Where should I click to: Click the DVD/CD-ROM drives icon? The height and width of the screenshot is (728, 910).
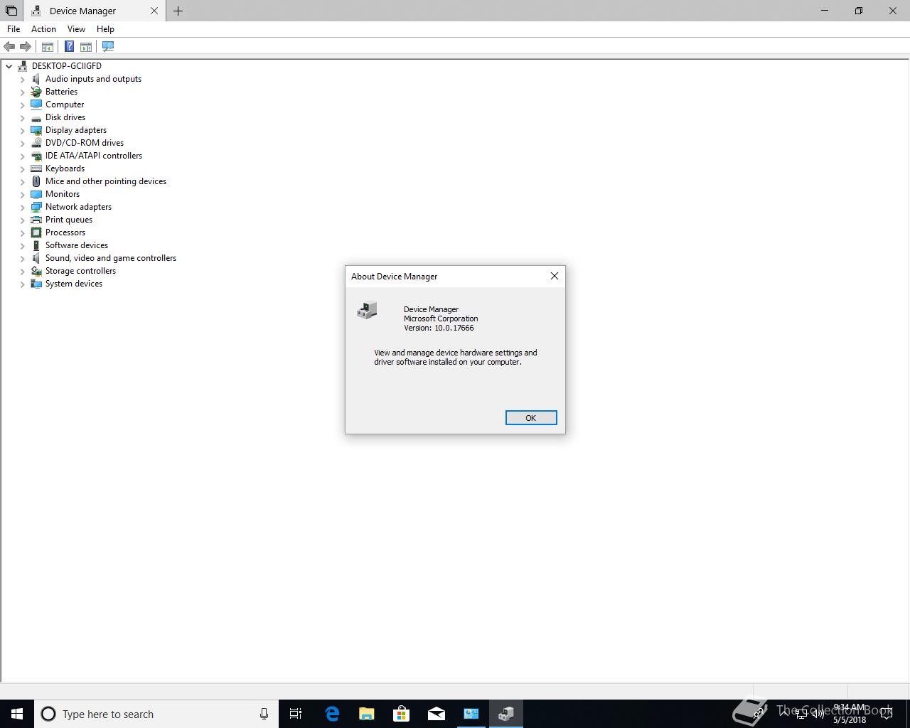point(36,143)
